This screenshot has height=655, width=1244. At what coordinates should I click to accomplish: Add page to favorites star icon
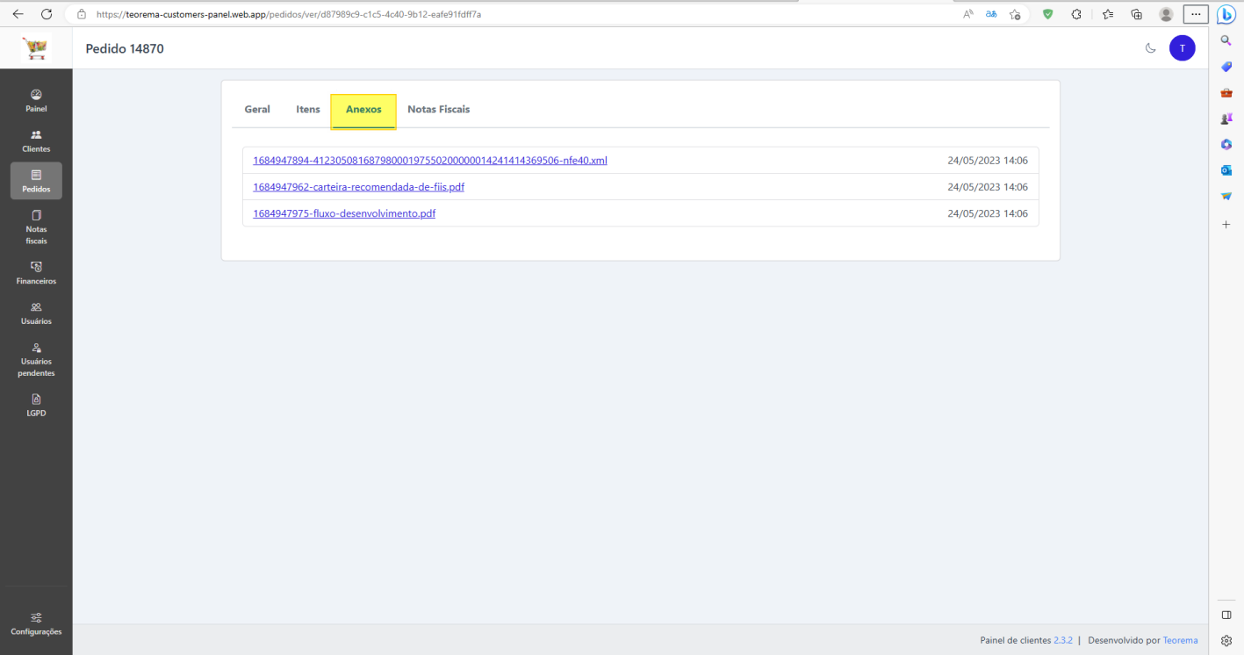(1015, 14)
